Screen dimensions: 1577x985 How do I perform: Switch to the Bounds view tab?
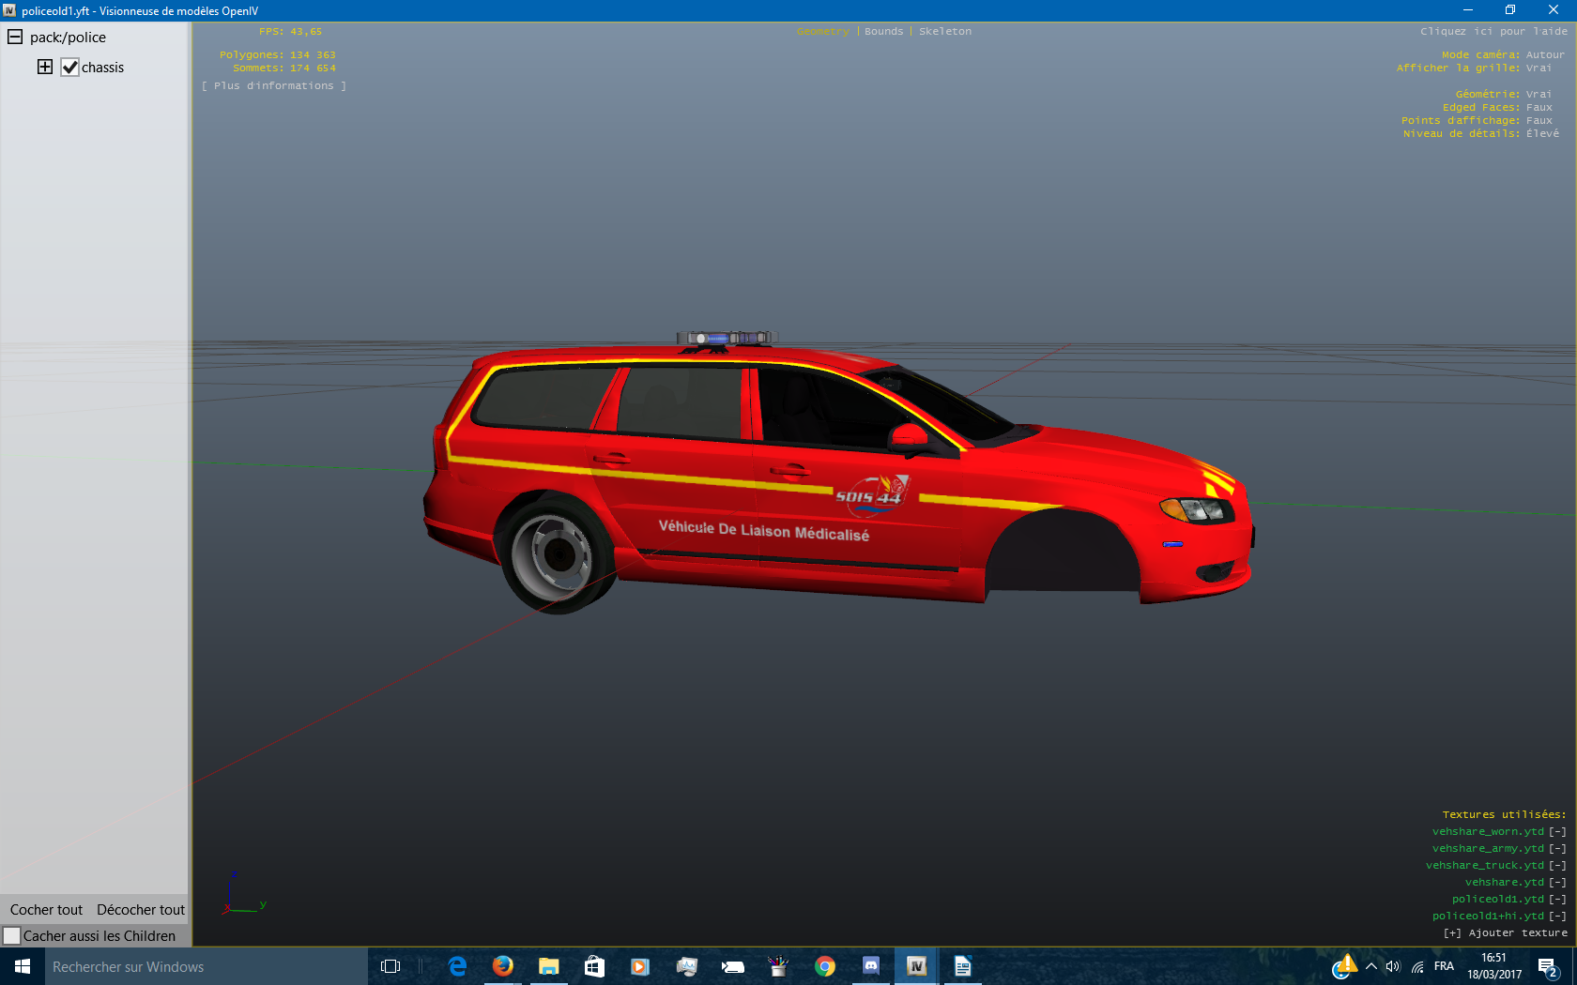883,32
